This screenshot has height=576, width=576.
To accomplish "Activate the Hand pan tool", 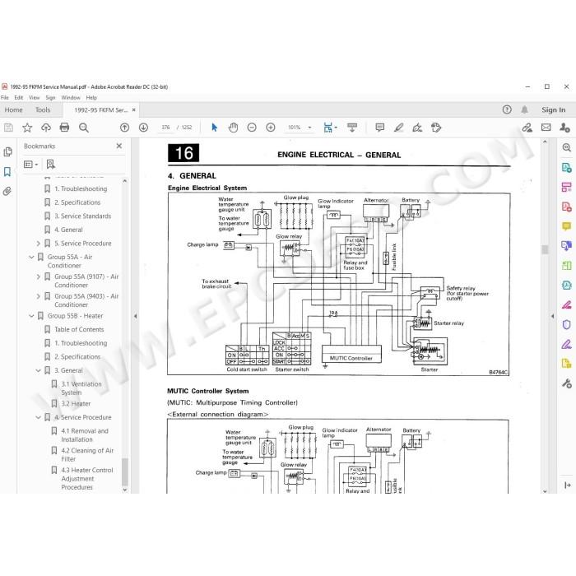I will pos(233,128).
